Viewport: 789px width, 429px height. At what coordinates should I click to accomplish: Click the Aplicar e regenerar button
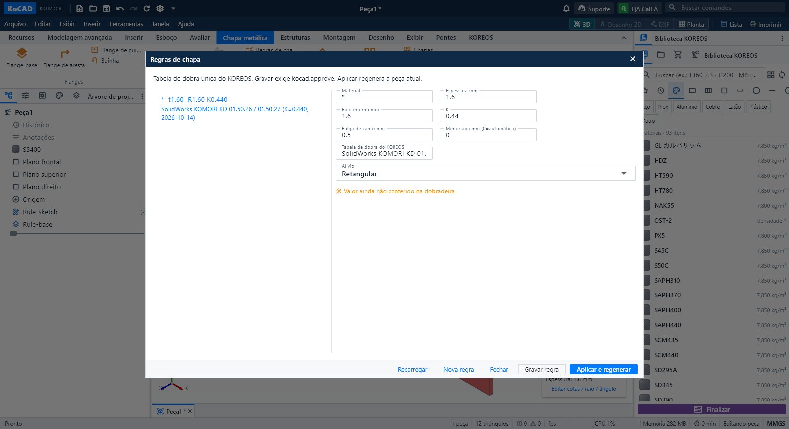603,369
